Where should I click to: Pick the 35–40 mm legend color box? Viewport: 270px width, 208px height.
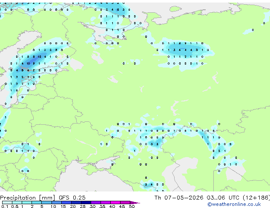coord(106,202)
